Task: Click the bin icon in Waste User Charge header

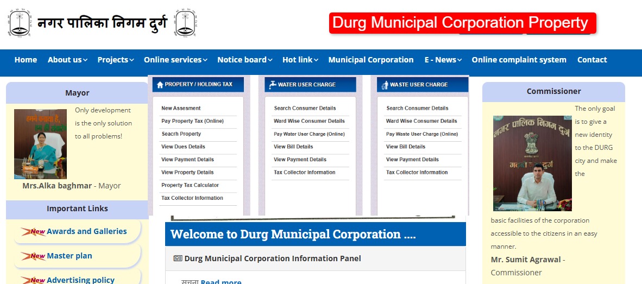Action: [x=385, y=85]
